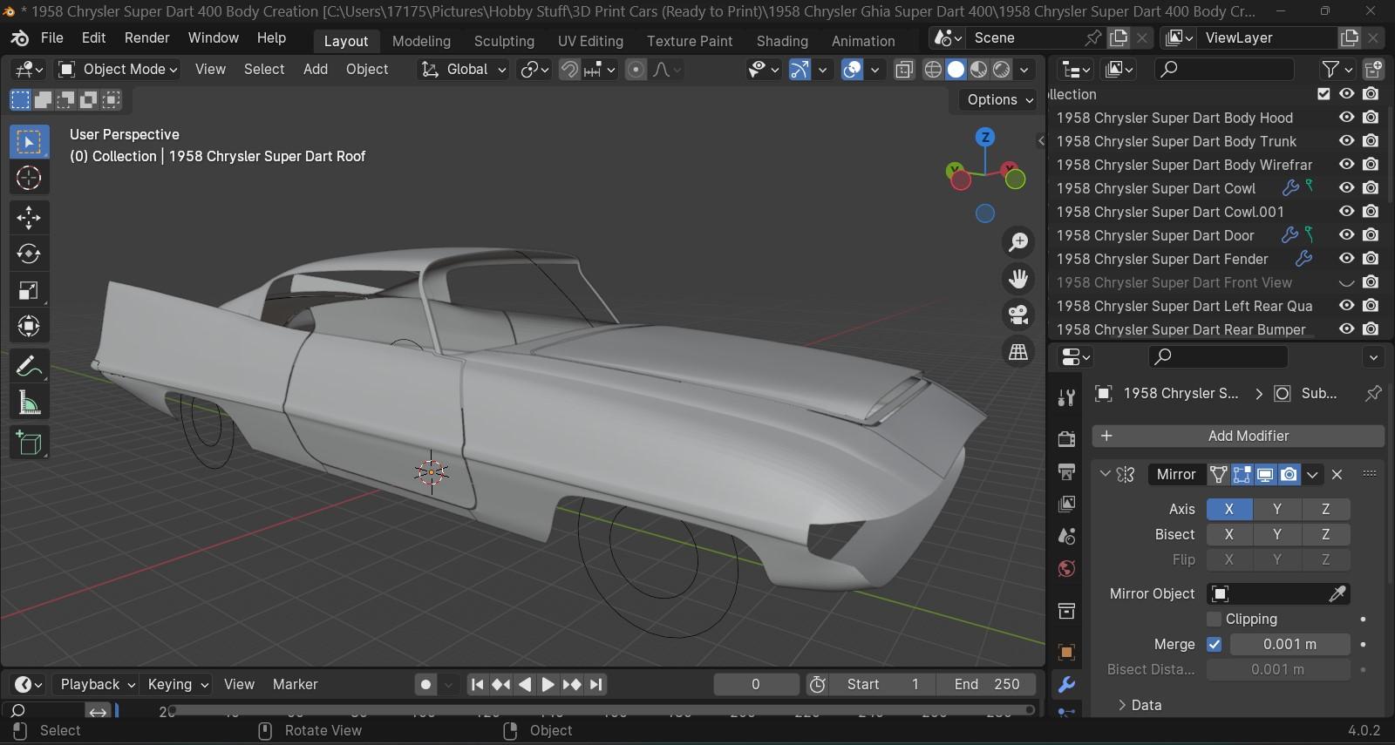The image size is (1395, 745).
Task: Open the File menu
Action: pyautogui.click(x=52, y=38)
